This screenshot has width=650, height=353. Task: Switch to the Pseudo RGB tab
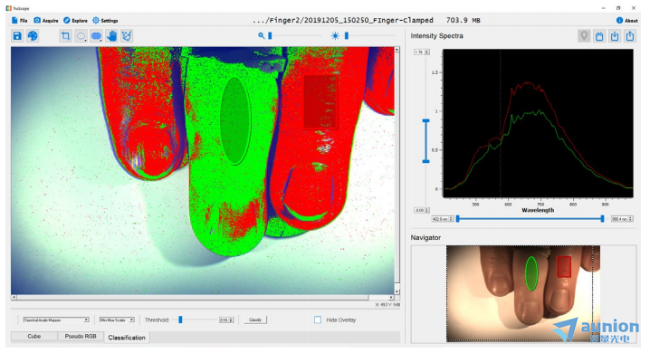81,337
